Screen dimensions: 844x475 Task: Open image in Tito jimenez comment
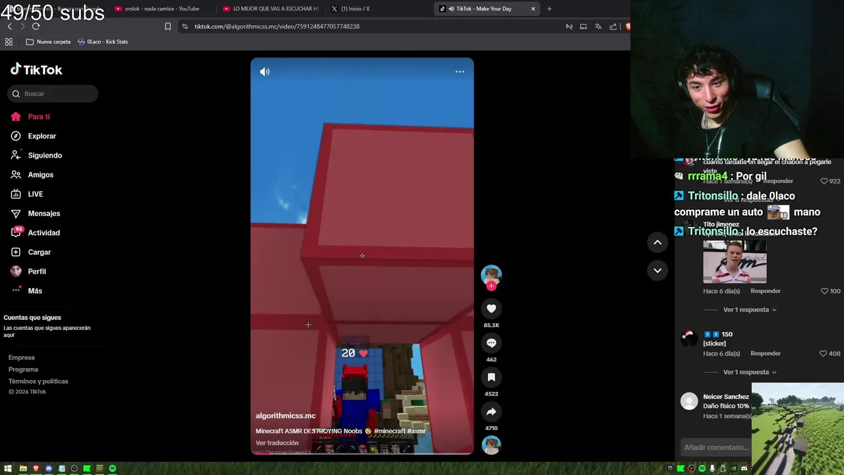click(x=735, y=261)
